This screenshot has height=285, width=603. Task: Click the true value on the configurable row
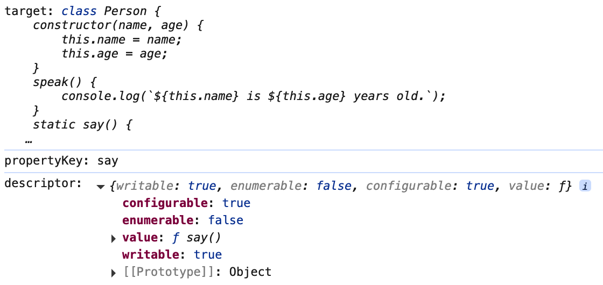(236, 203)
